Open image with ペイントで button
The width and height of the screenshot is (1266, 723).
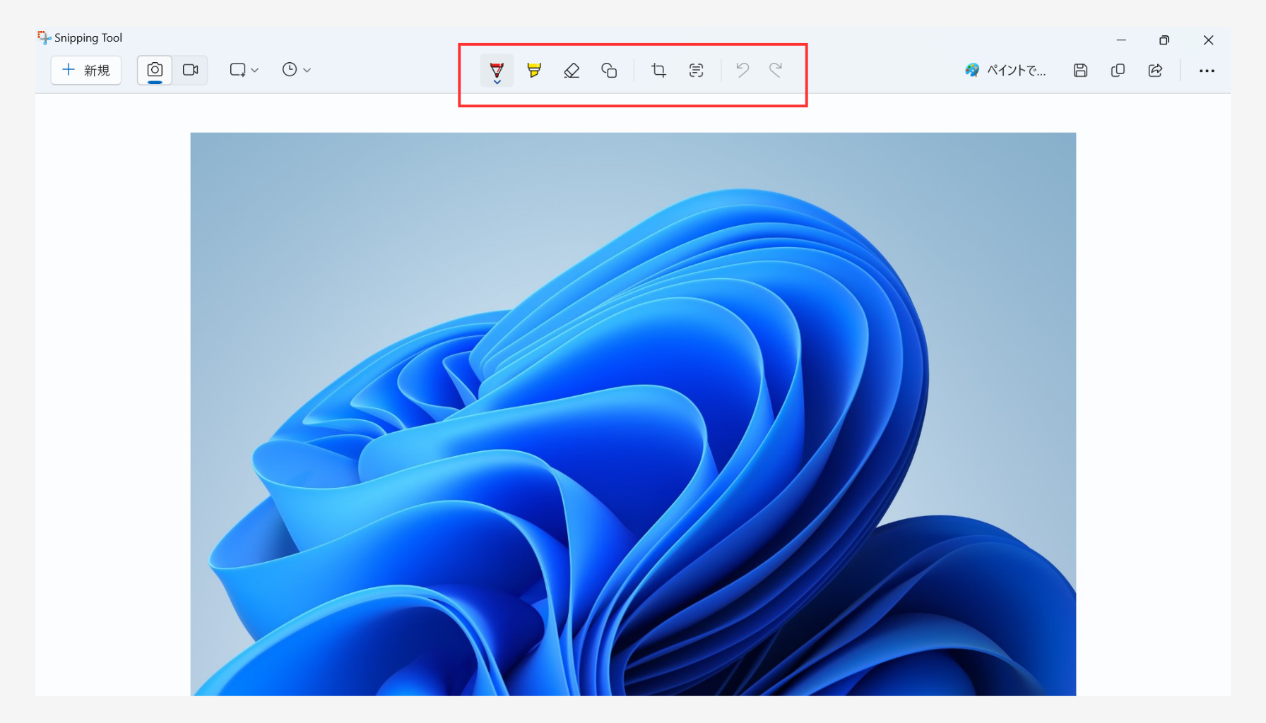(x=1006, y=70)
